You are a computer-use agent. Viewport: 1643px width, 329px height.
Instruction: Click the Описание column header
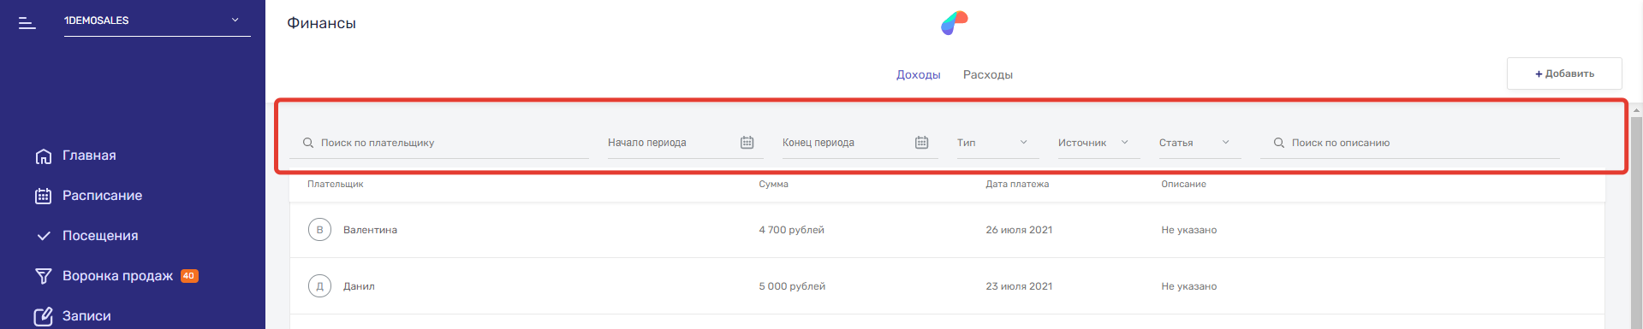(x=1183, y=184)
